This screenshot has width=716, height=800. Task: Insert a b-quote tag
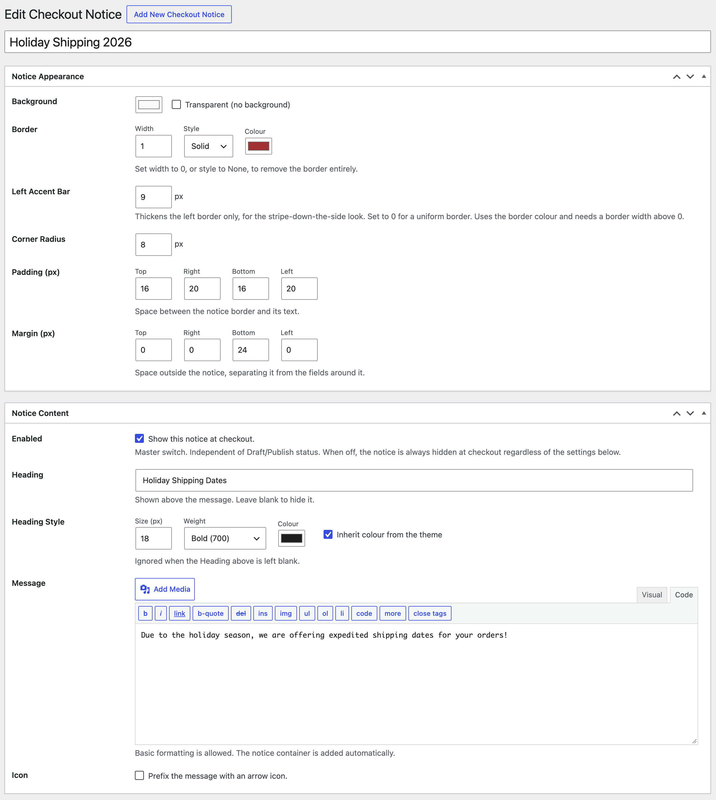click(x=210, y=614)
